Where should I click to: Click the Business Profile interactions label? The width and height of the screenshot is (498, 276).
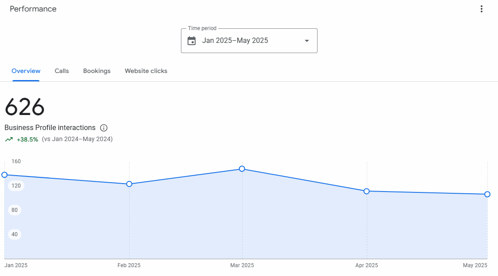[50, 128]
